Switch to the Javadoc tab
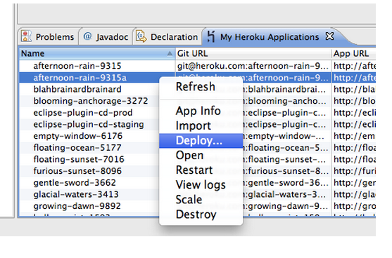This screenshot has width=392, height=258. coord(106,36)
